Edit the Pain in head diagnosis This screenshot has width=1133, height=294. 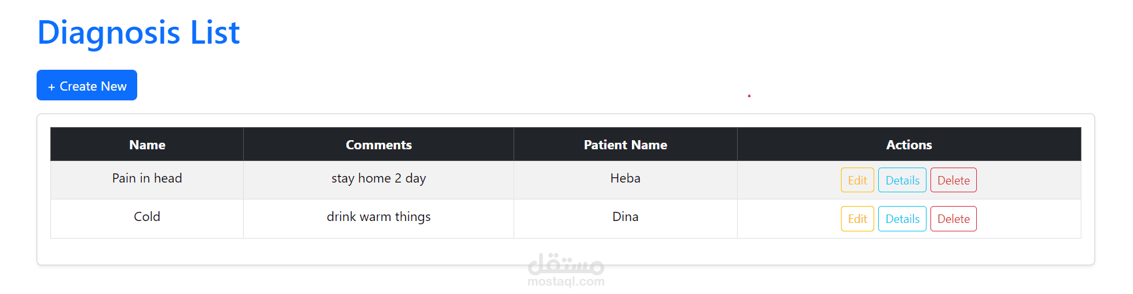click(x=857, y=181)
